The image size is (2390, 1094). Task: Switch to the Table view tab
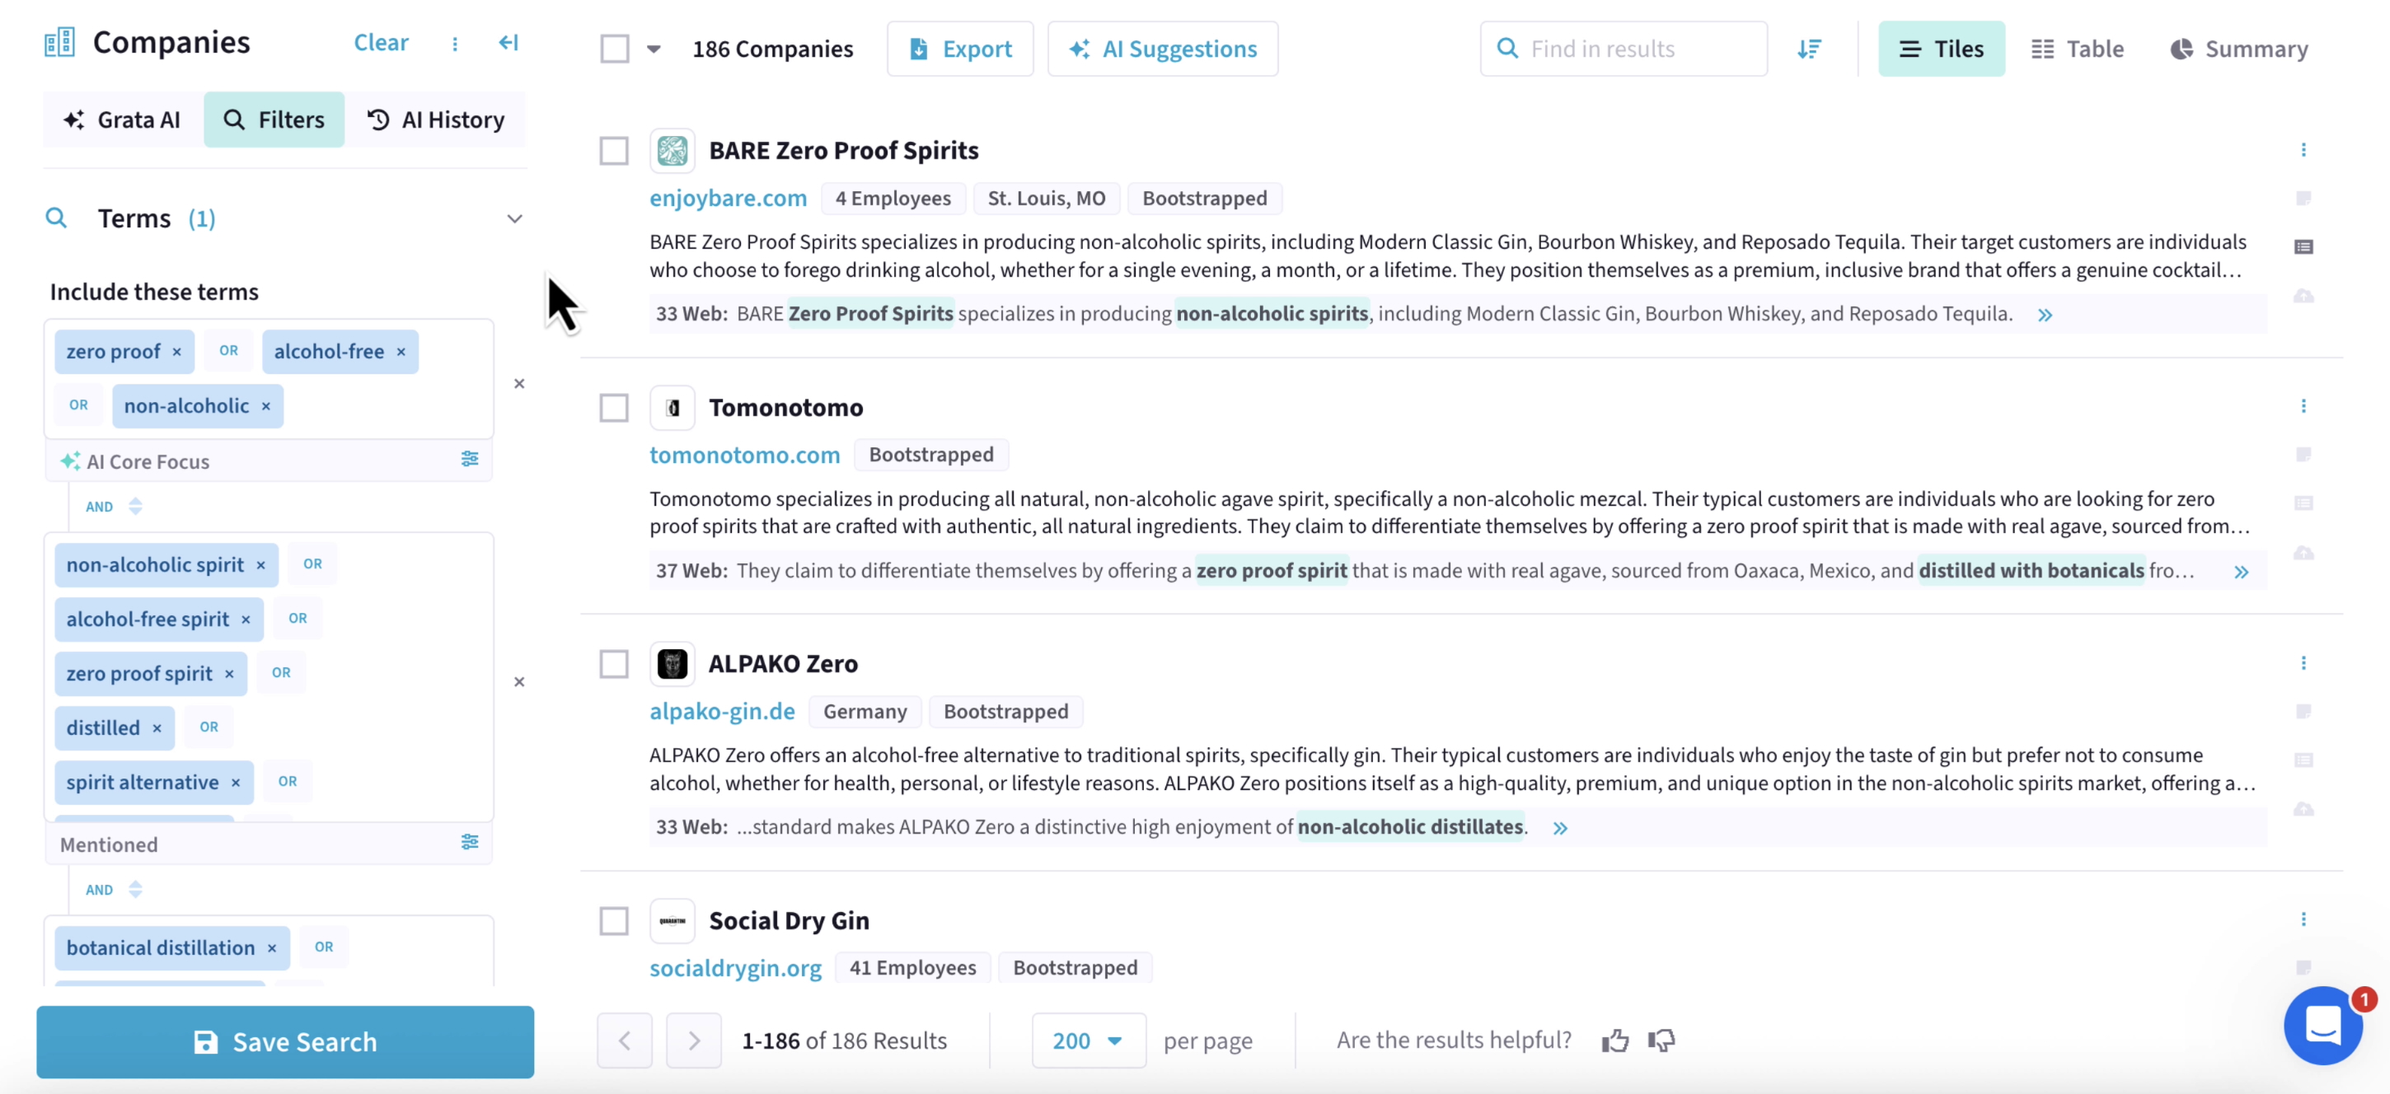tap(2078, 49)
